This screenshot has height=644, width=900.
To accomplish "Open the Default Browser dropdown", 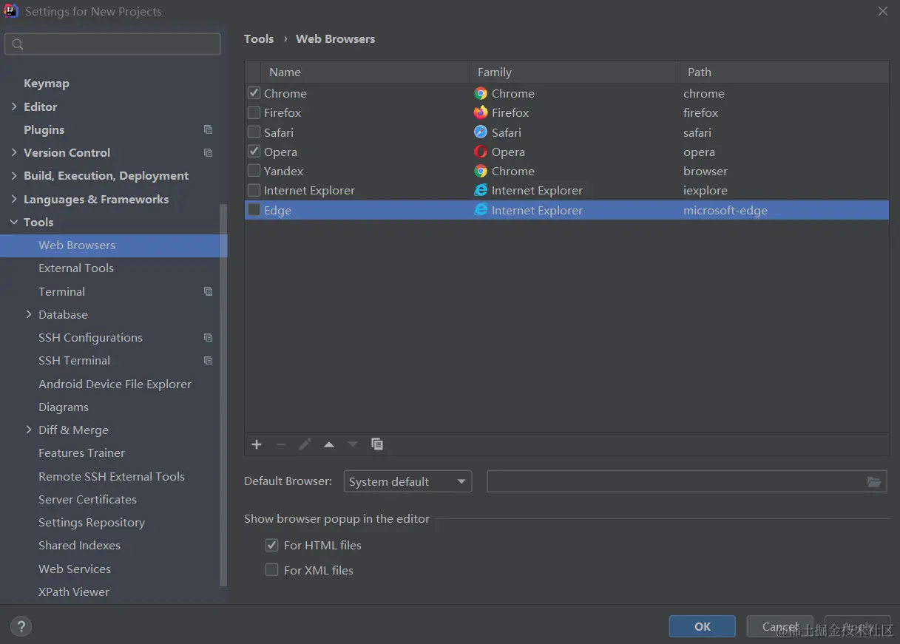I will 407,481.
